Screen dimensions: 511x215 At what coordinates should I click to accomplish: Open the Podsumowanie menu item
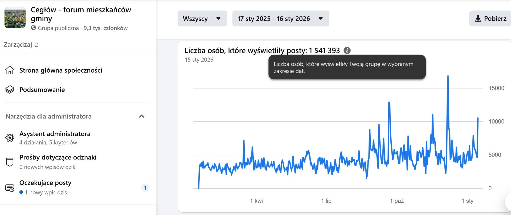pos(42,90)
